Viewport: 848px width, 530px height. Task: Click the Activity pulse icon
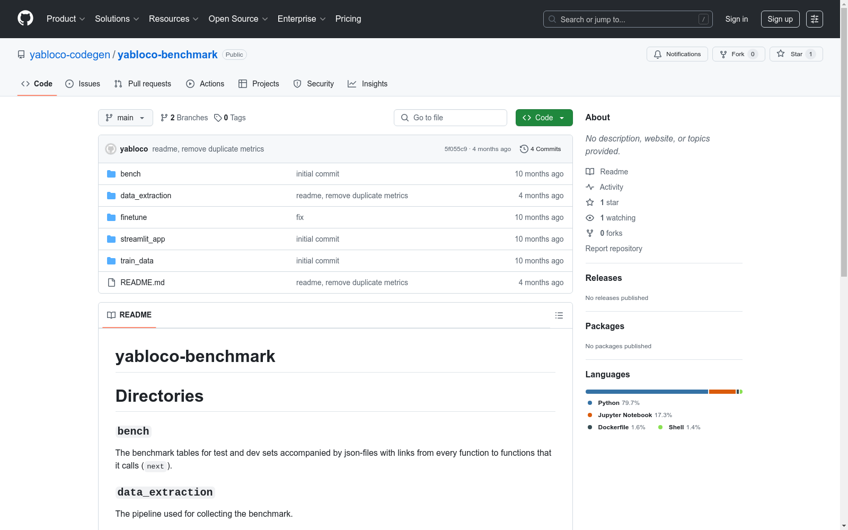click(x=590, y=187)
